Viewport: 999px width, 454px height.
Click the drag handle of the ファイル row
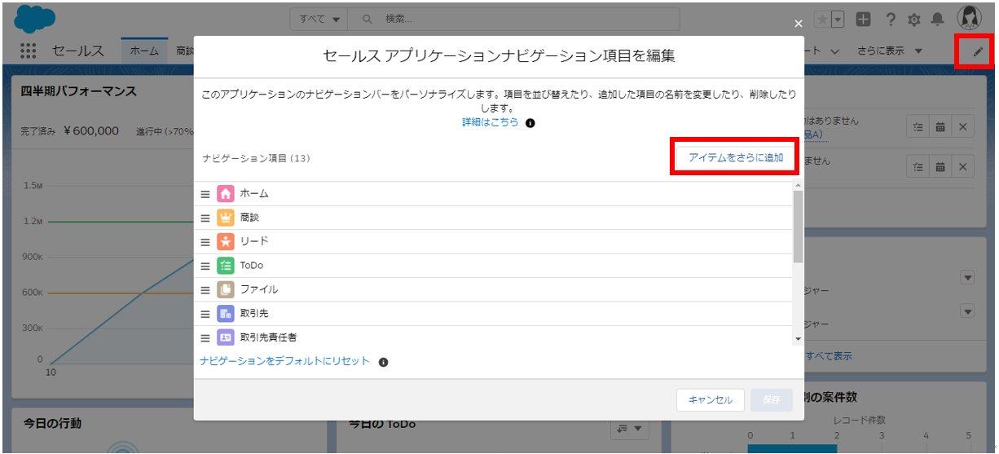click(x=205, y=289)
